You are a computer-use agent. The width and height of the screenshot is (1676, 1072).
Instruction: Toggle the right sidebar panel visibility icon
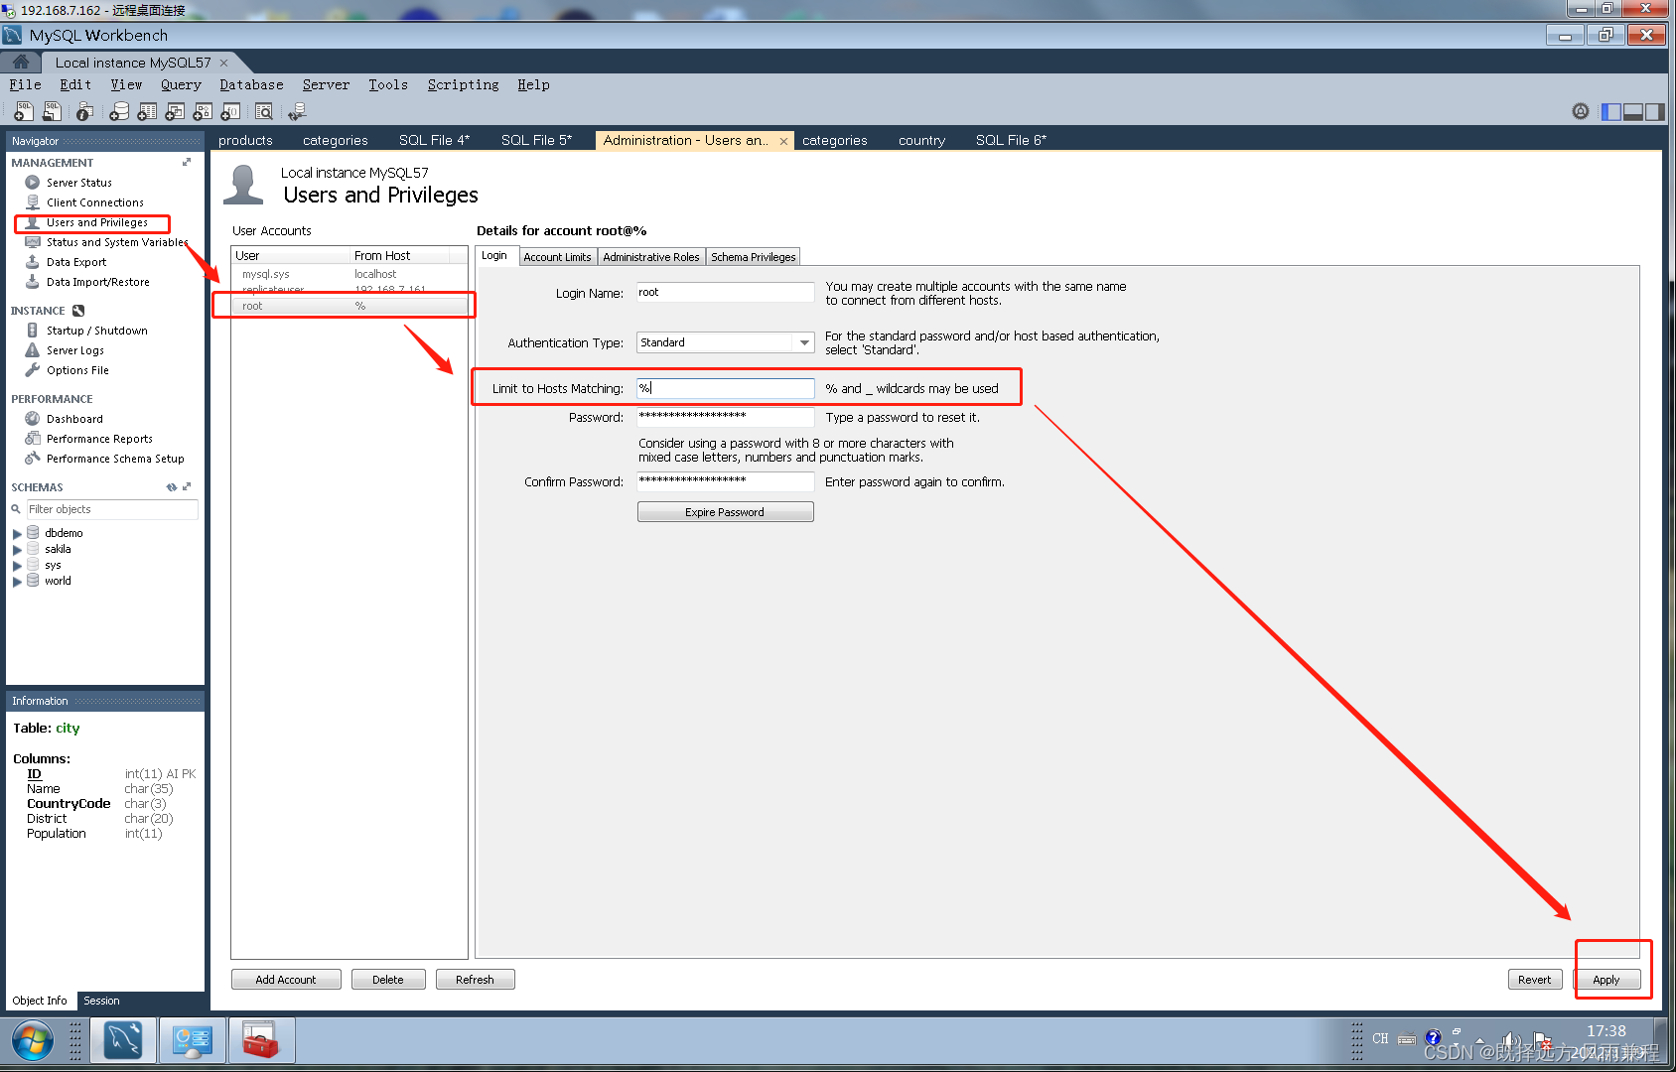coord(1654,112)
